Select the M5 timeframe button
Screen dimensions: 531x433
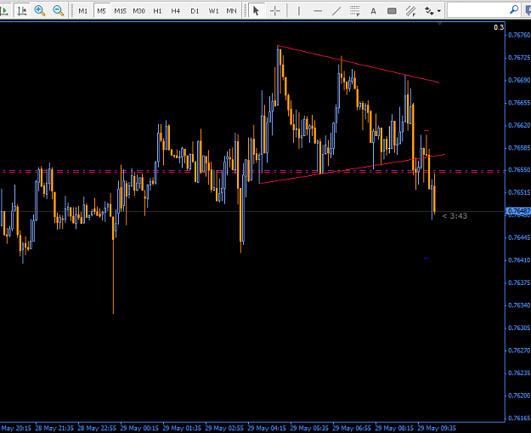point(101,11)
